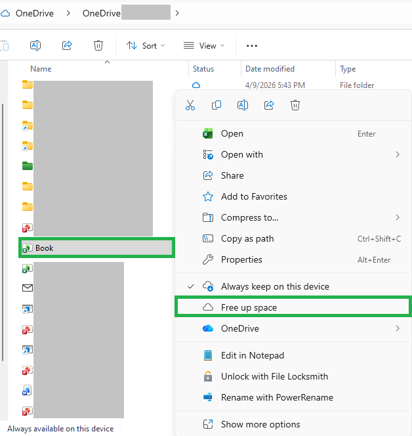Click the OneDrive cloud icon in the address bar

[5, 13]
